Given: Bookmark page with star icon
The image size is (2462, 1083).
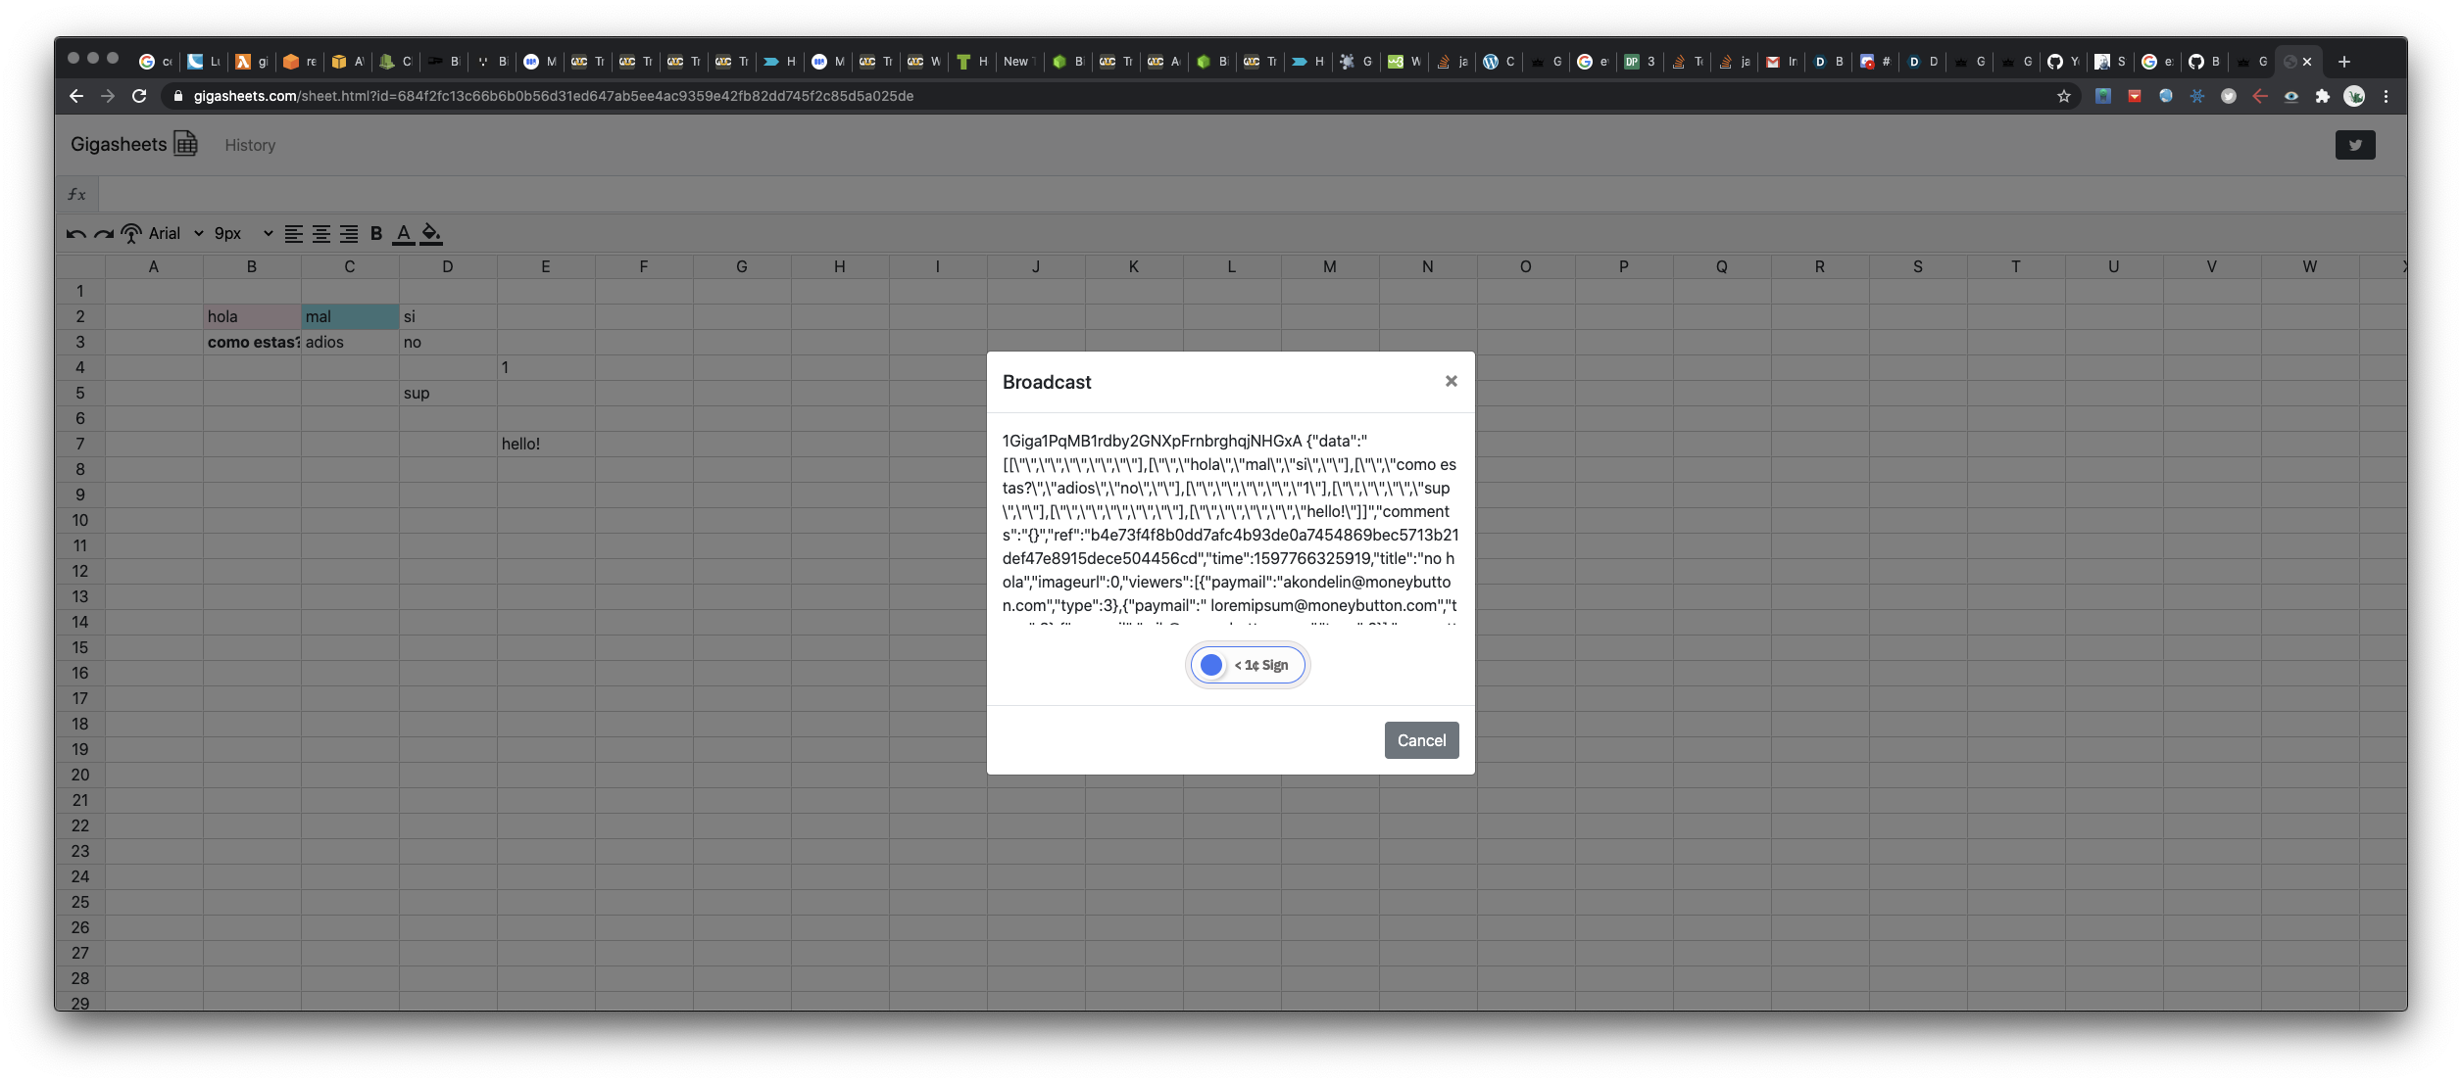Looking at the screenshot, I should click(2063, 96).
